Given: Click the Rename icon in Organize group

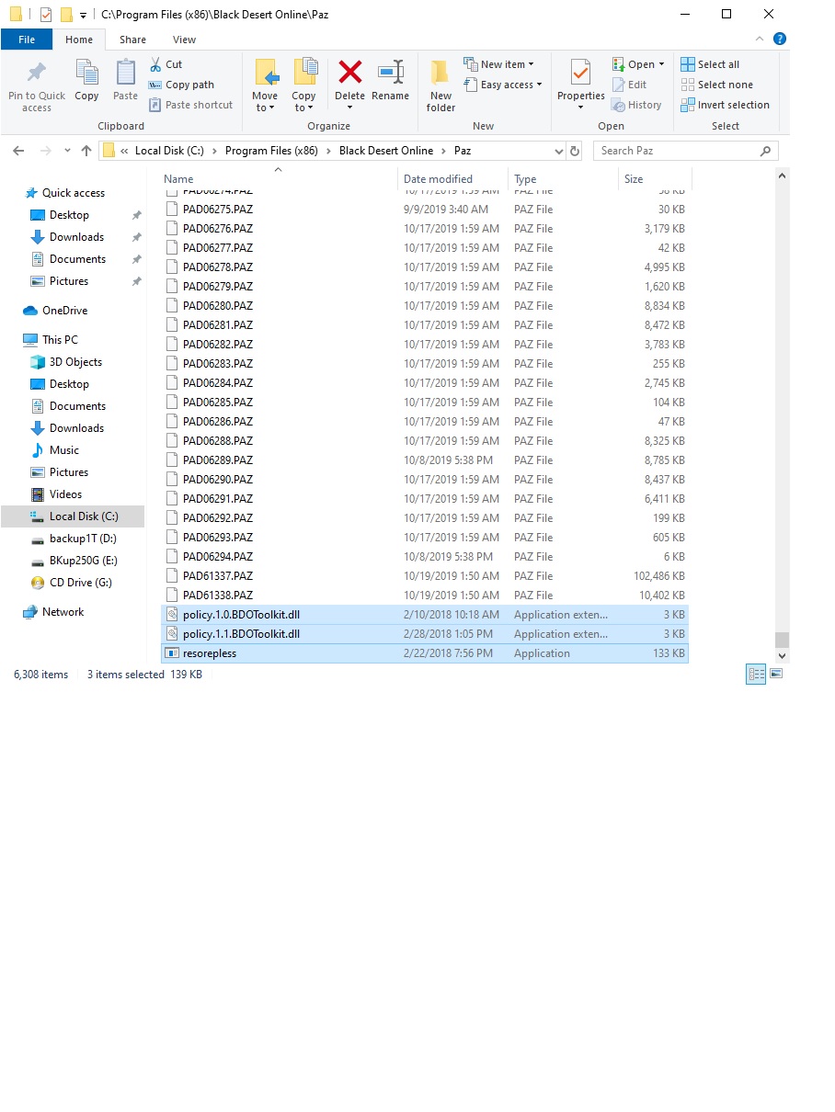Looking at the screenshot, I should click(x=390, y=74).
